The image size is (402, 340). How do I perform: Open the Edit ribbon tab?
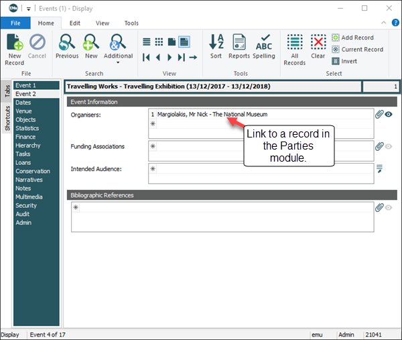click(75, 23)
